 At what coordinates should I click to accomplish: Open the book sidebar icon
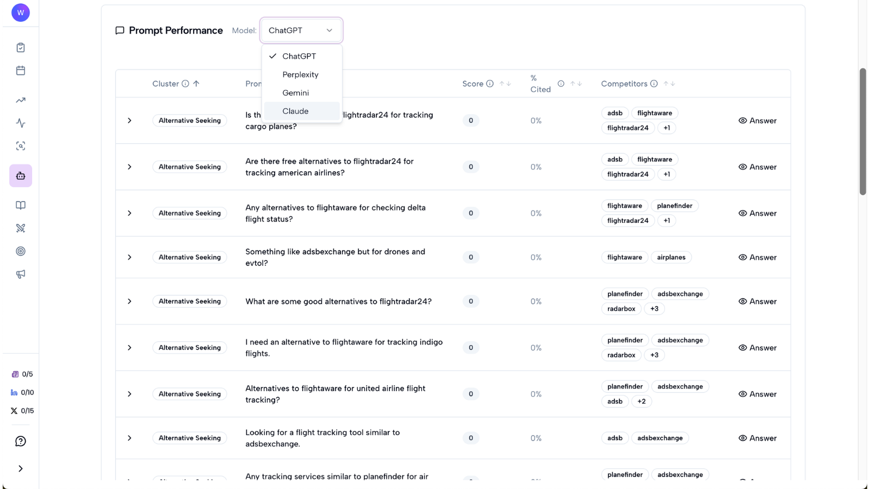(21, 205)
